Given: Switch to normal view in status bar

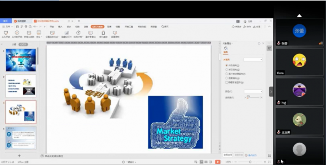Looking at the screenshot, I should pos(201,162).
